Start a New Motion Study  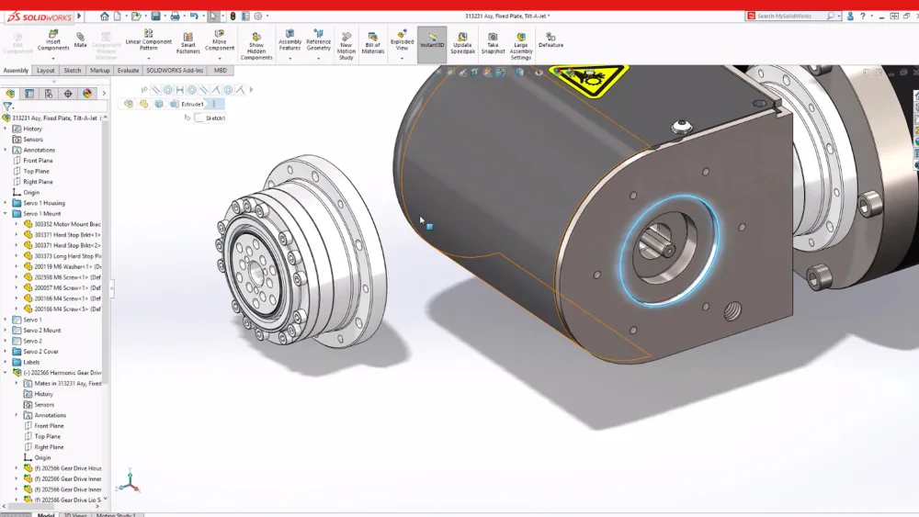346,46
